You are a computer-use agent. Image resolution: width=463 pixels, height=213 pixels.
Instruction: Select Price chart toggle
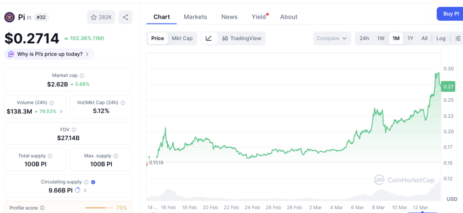158,38
